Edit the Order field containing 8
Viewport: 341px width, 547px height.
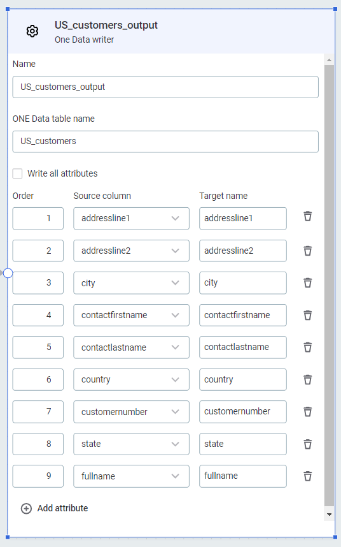coord(38,444)
